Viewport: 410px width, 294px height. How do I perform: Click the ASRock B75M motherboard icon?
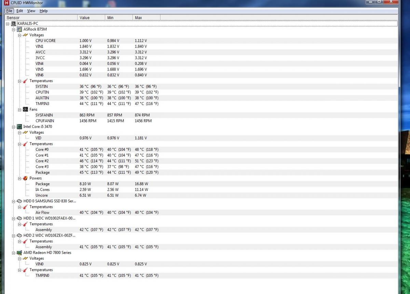(19, 29)
